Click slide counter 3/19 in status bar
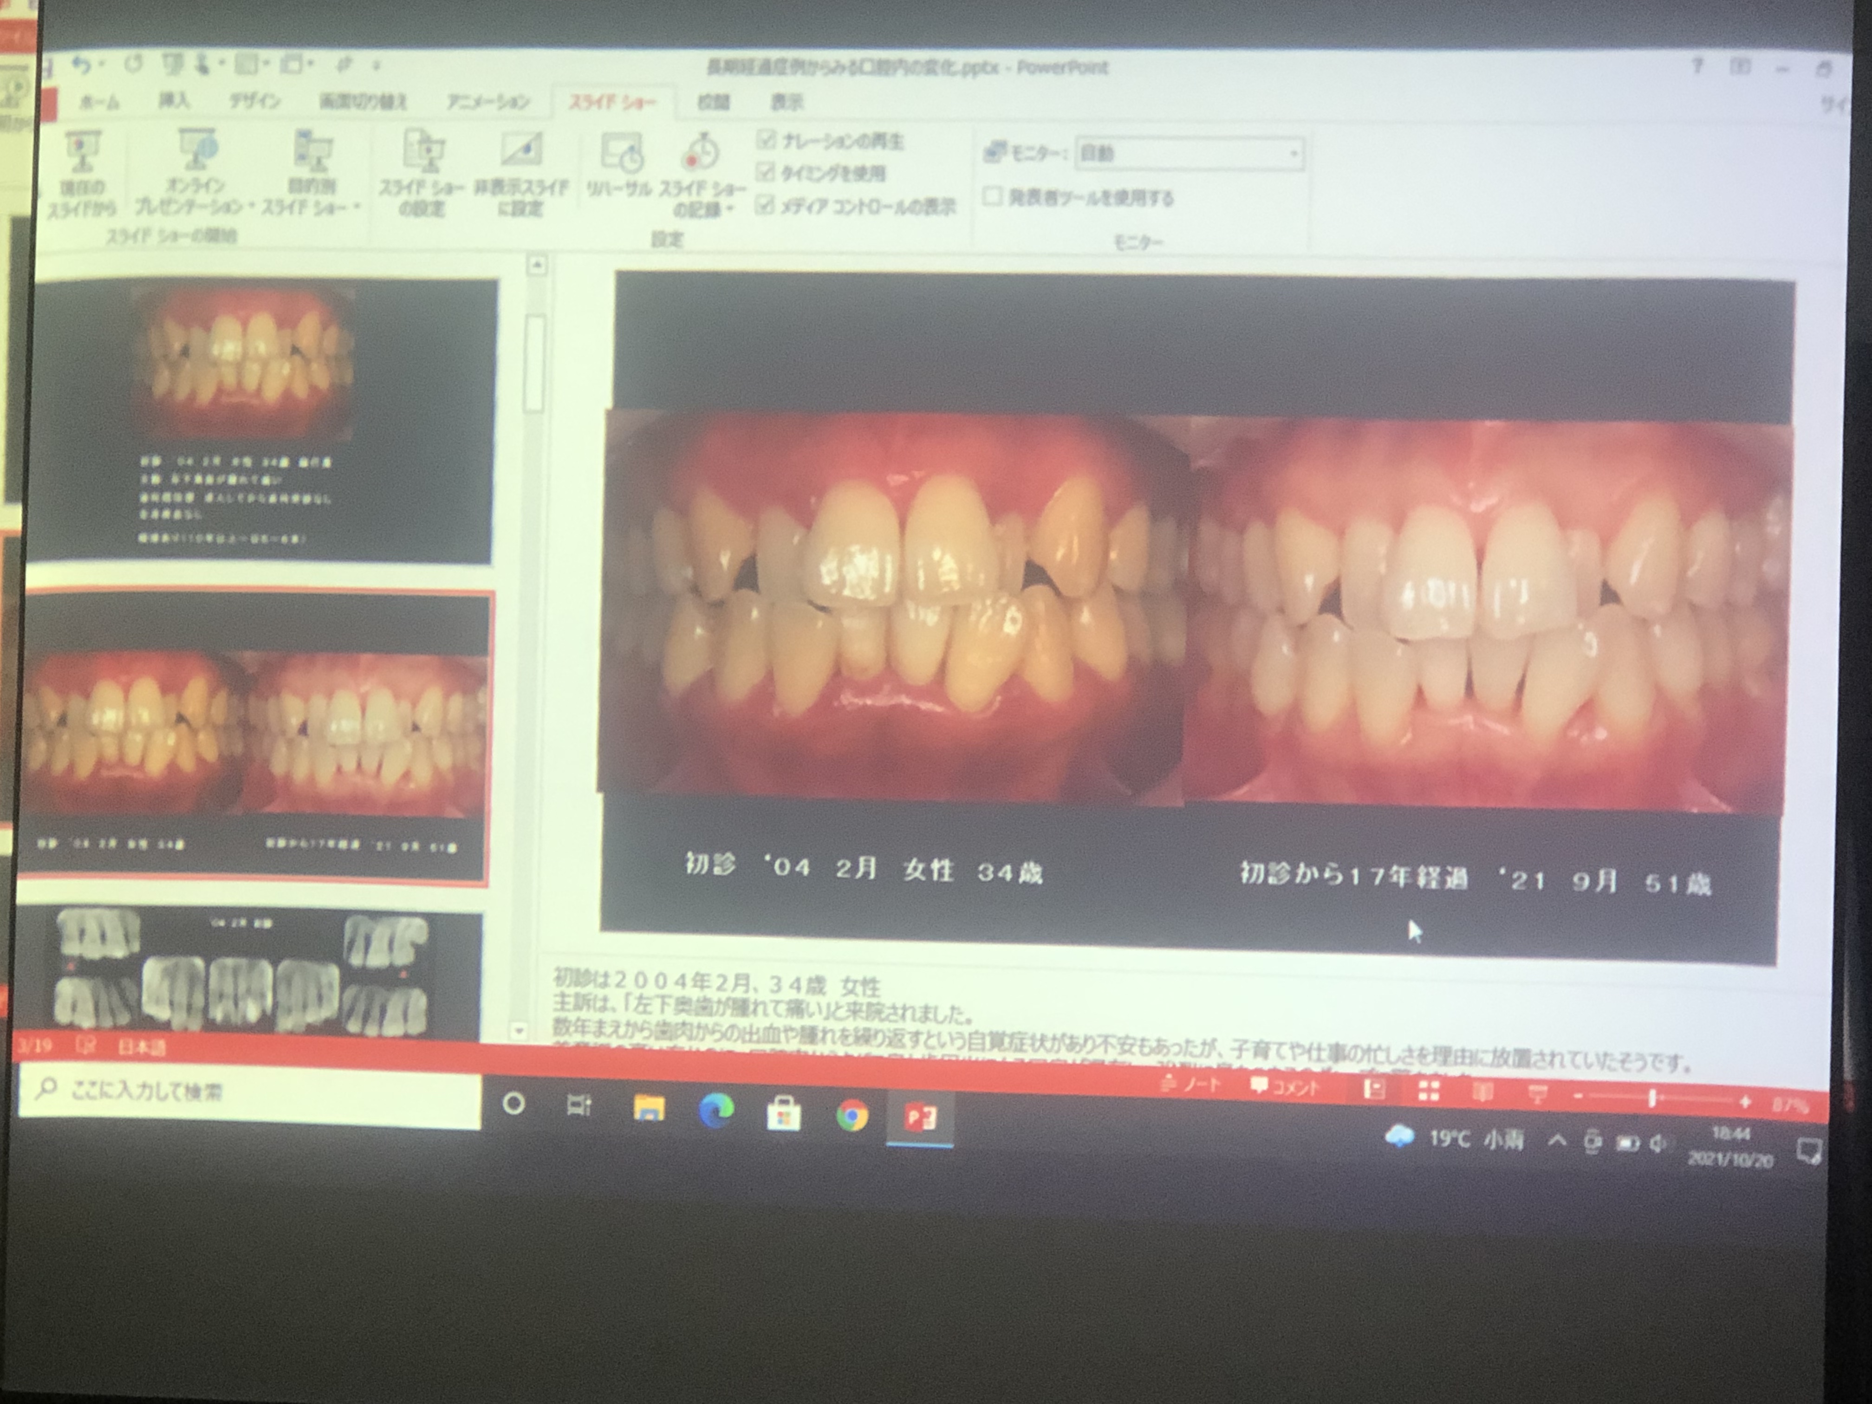This screenshot has height=1404, width=1872. coord(35,1045)
